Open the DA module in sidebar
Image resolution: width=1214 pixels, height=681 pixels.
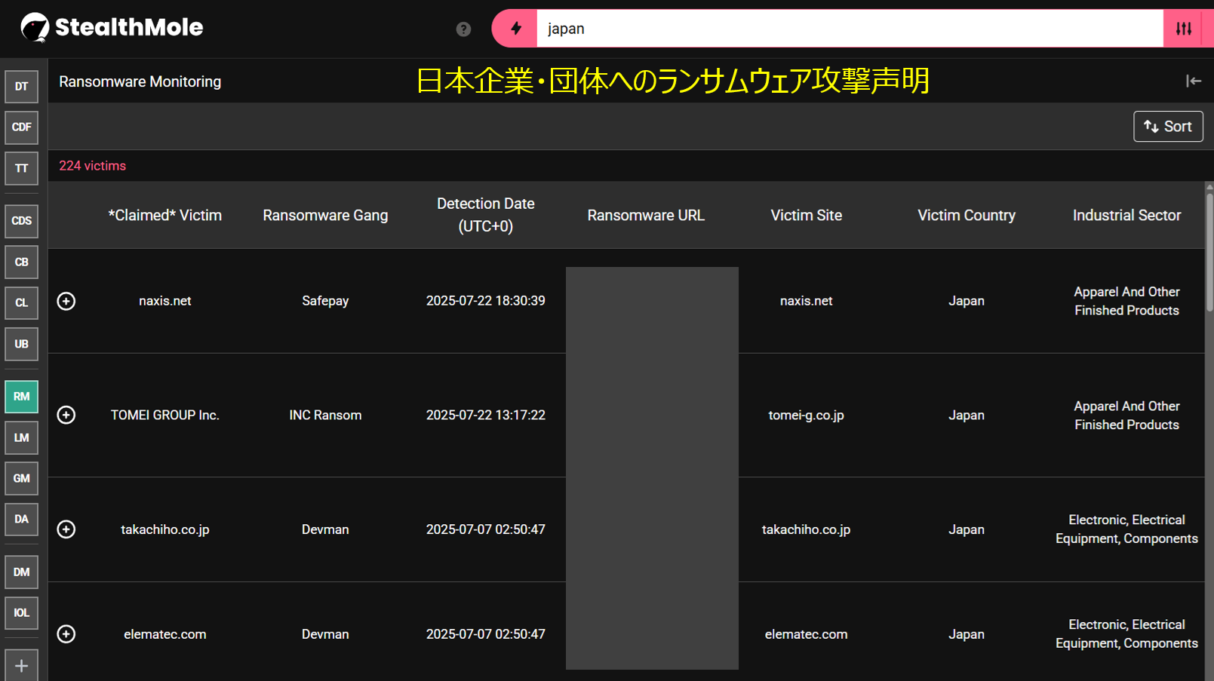pos(21,519)
